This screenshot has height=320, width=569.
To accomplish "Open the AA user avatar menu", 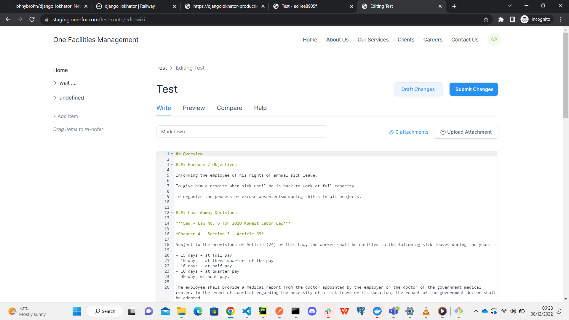I will [x=494, y=39].
